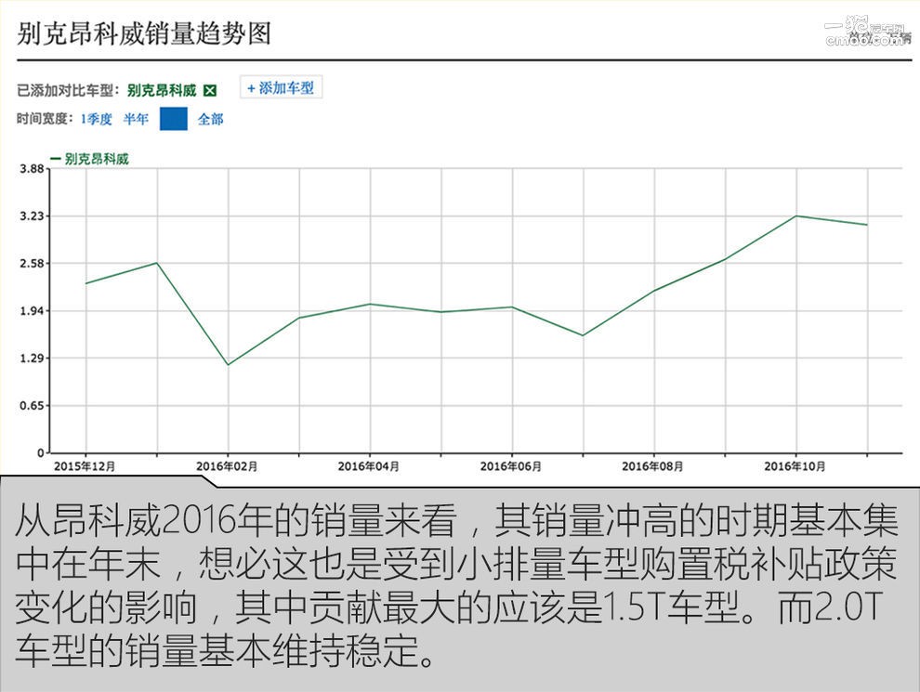
Task: Click the 已添加对比车型 label
Action: click(x=68, y=90)
